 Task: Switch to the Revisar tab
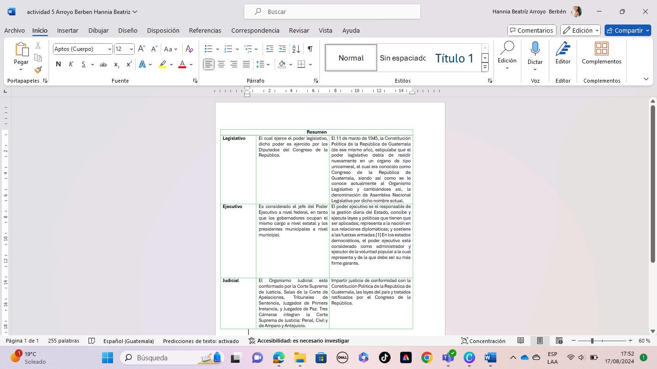click(x=299, y=30)
